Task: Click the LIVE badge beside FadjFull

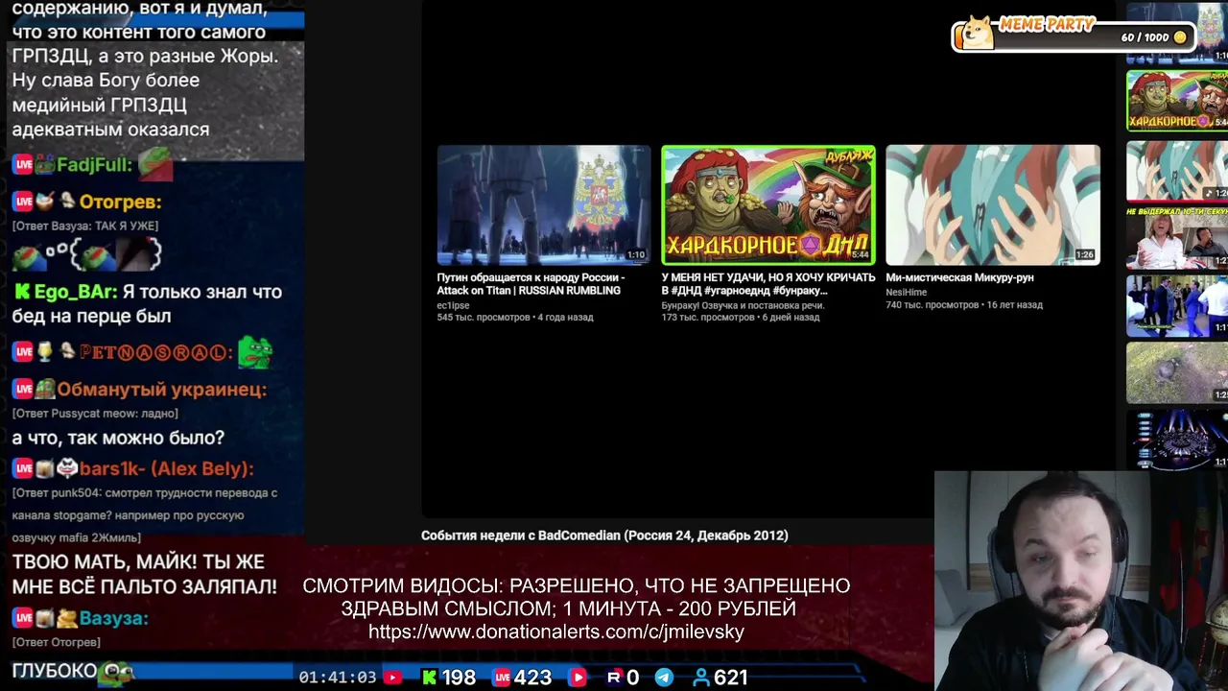Action: pos(23,165)
